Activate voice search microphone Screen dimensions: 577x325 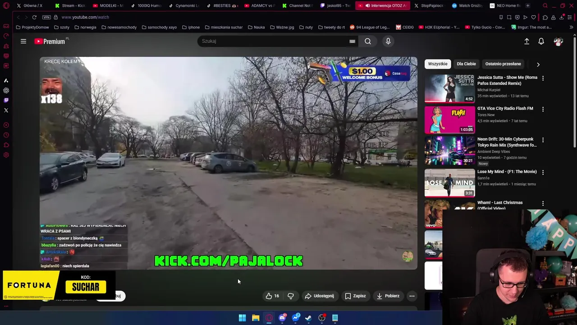click(388, 41)
